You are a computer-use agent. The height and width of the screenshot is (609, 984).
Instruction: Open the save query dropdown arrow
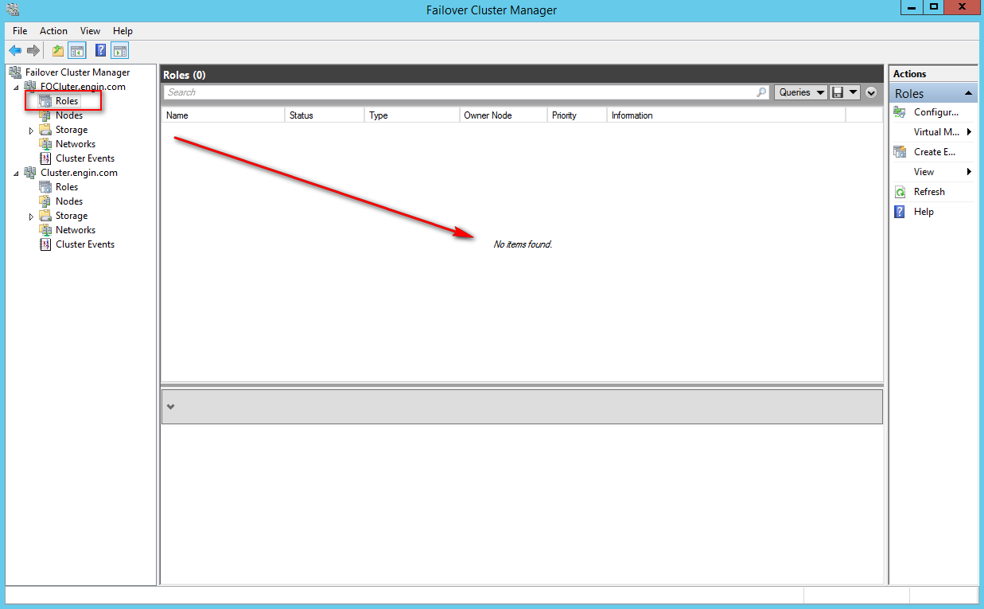[854, 92]
